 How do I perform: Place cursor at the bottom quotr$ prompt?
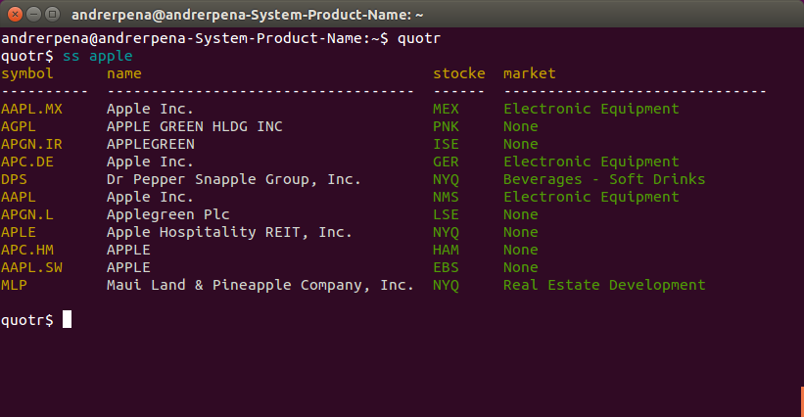tap(68, 319)
